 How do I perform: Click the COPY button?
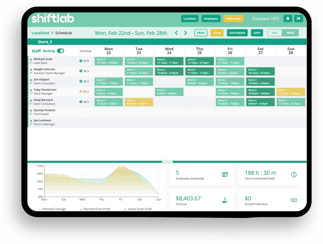pos(257,33)
